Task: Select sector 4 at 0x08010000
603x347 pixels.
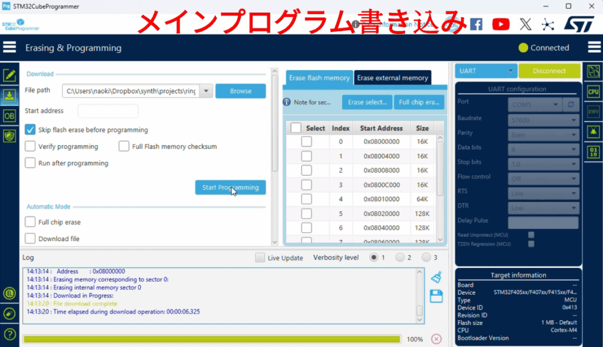Action: pyautogui.click(x=306, y=199)
